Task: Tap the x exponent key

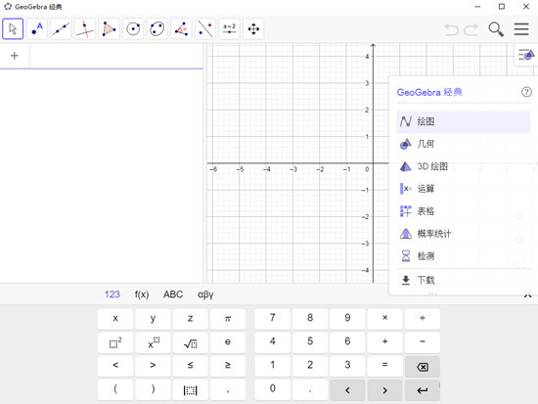Action: [x=153, y=342]
